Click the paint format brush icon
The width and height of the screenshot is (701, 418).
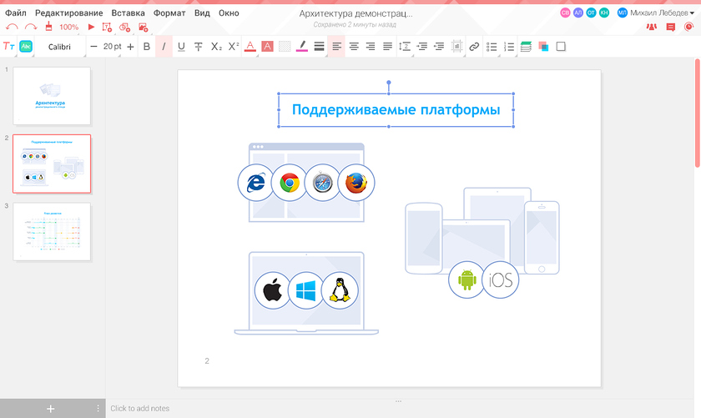coord(49,28)
